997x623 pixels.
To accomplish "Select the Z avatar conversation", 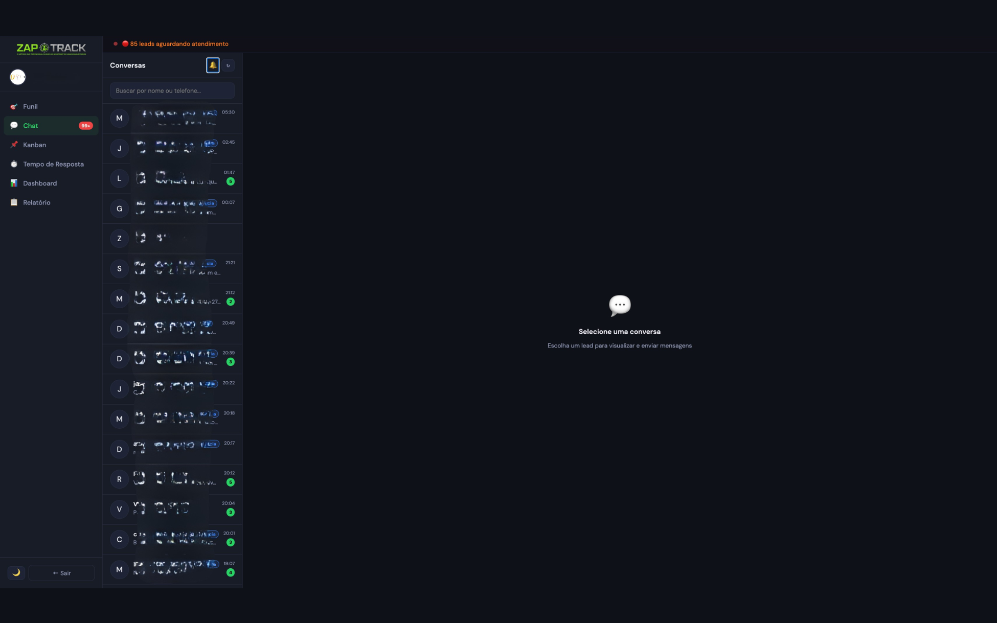I will [x=172, y=239].
